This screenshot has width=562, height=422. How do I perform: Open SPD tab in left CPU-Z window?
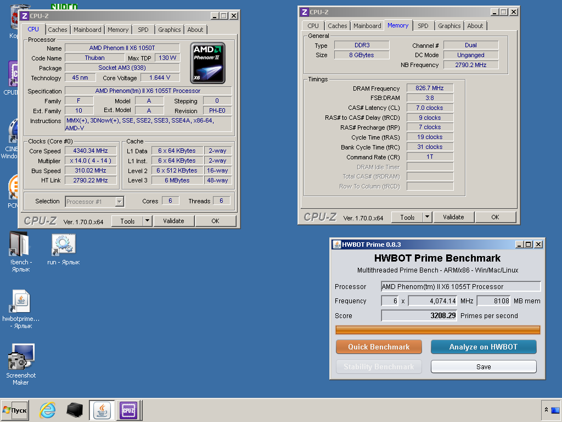pyautogui.click(x=143, y=30)
